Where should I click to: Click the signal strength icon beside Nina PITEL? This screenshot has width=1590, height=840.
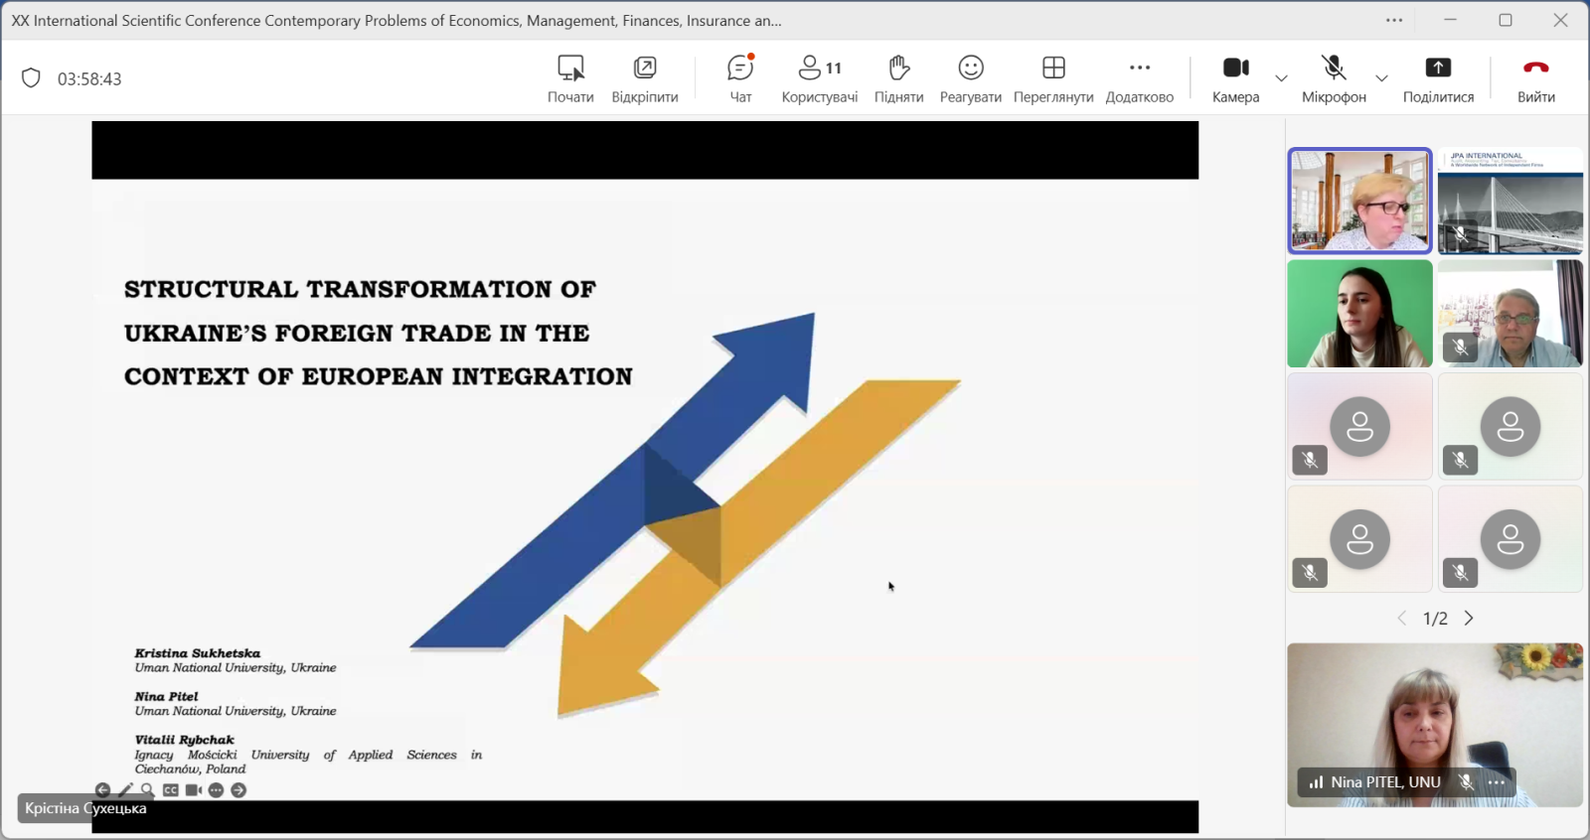click(x=1316, y=782)
